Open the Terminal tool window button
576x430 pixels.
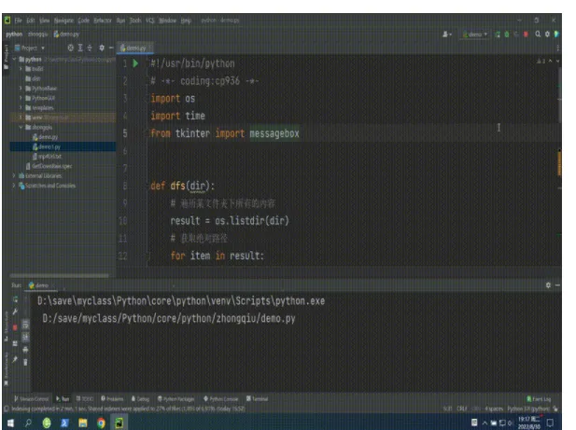pos(257,399)
